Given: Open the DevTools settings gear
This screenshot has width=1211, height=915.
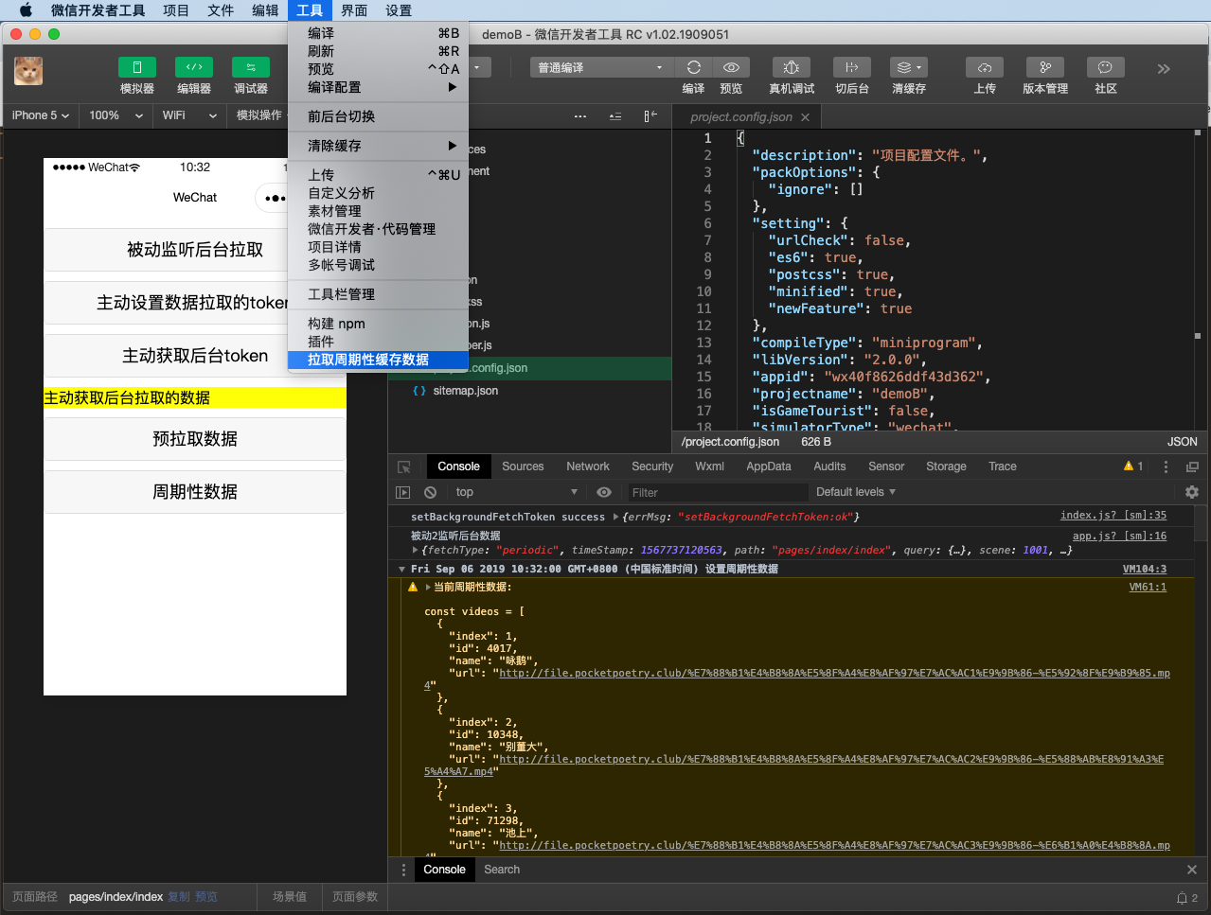Looking at the screenshot, I should tap(1192, 492).
